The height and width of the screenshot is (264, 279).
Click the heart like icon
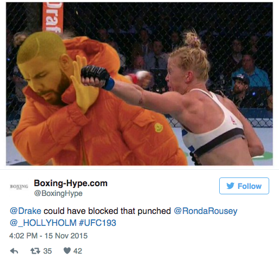pyautogui.click(x=67, y=251)
